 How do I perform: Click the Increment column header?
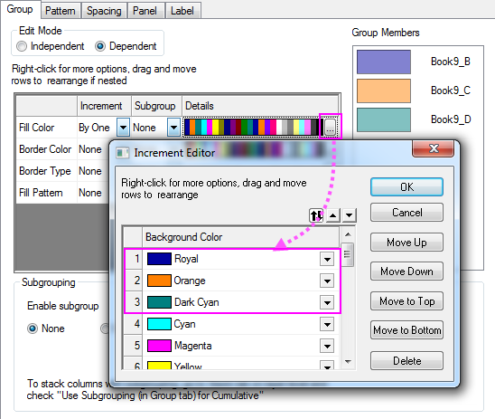click(x=104, y=106)
